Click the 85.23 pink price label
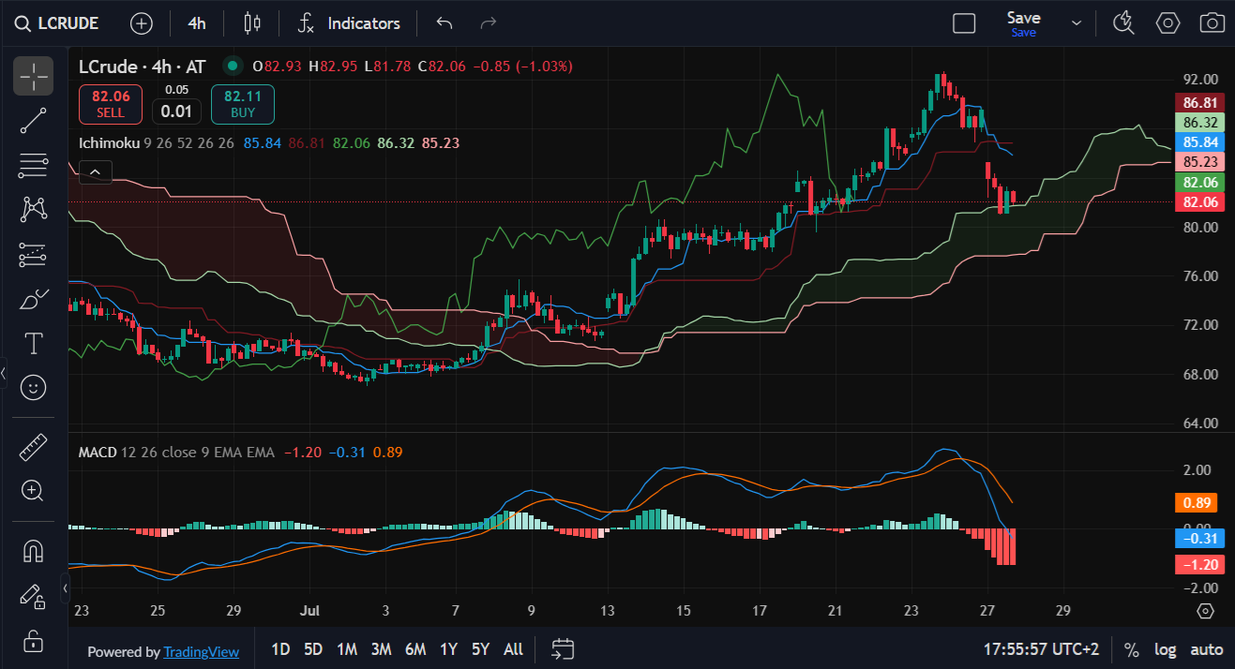This screenshot has width=1235, height=669. click(x=1200, y=162)
